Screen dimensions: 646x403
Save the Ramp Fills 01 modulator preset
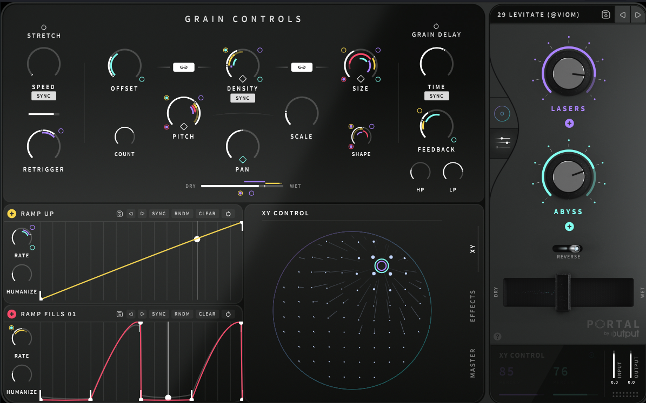tap(119, 314)
